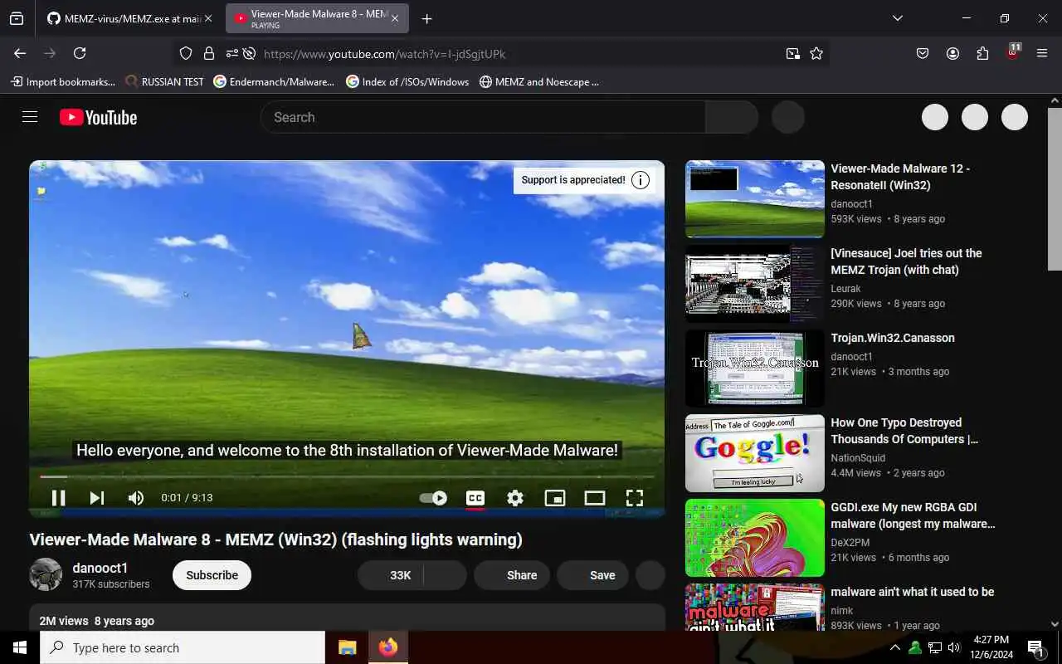Reload the current page

pos(80,53)
